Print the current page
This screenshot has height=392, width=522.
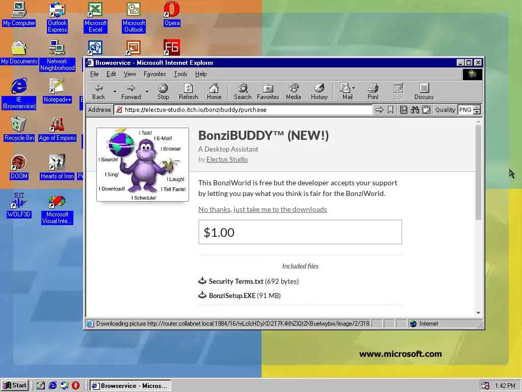click(x=373, y=91)
